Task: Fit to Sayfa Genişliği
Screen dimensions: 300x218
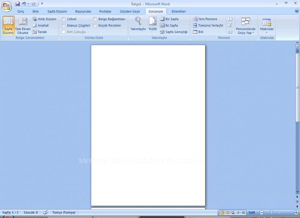Action: pyautogui.click(x=174, y=32)
